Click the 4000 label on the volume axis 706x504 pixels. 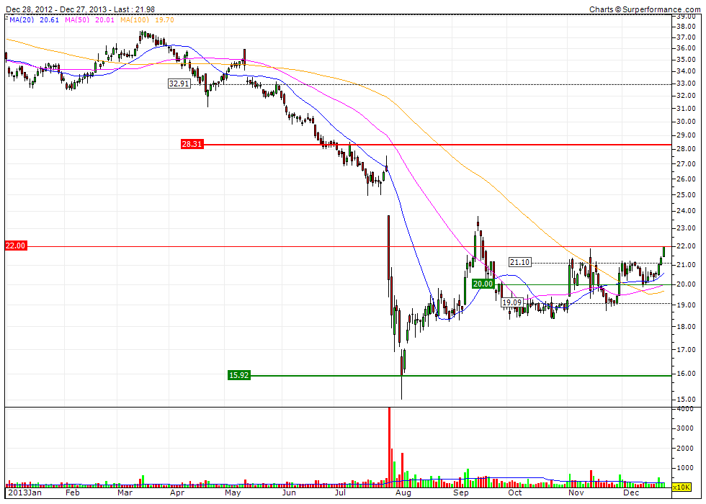tap(684, 408)
